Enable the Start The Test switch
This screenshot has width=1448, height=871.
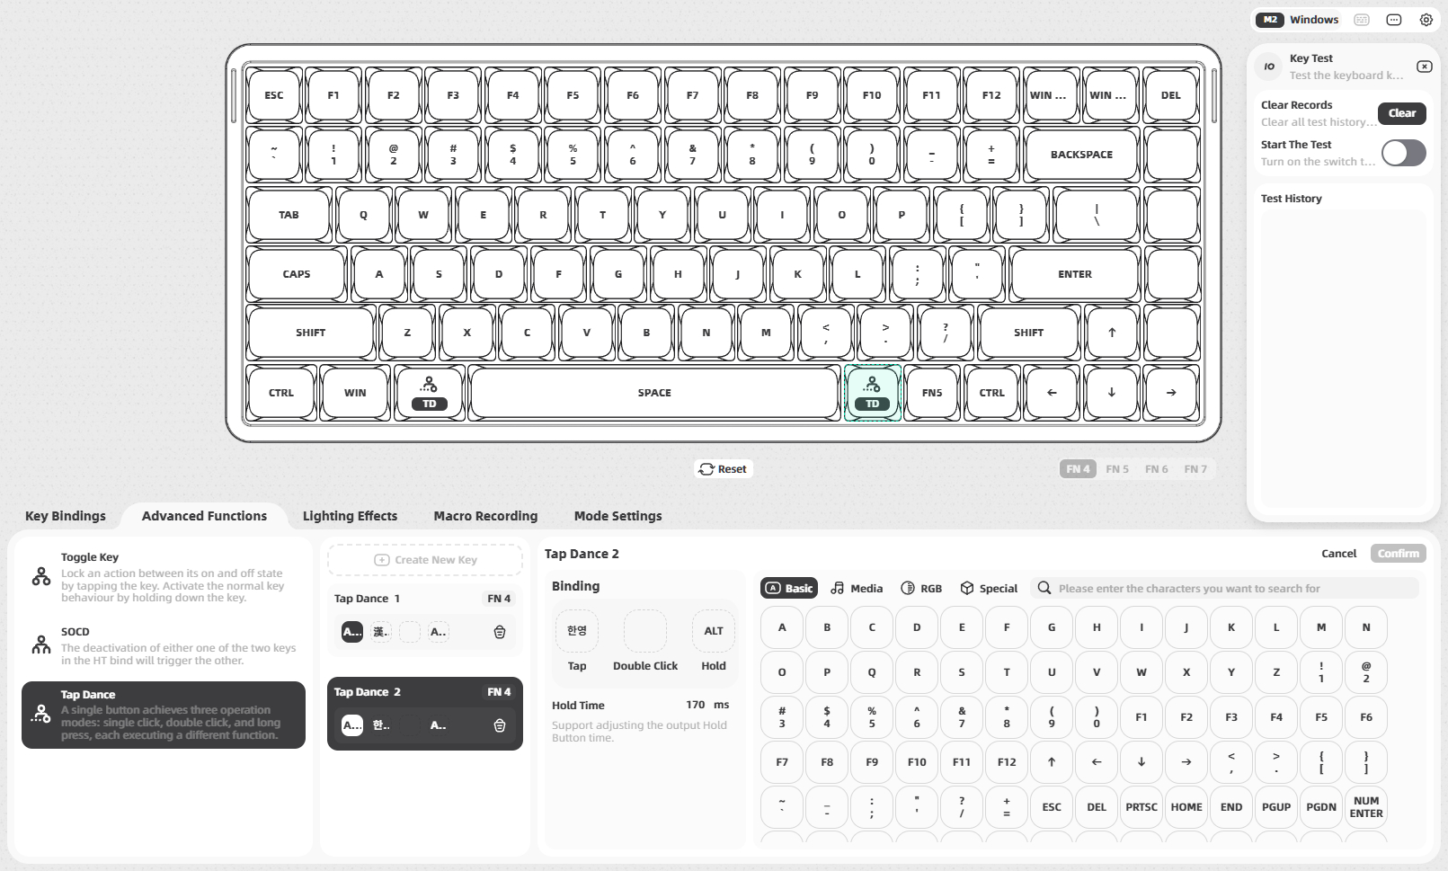pyautogui.click(x=1404, y=153)
